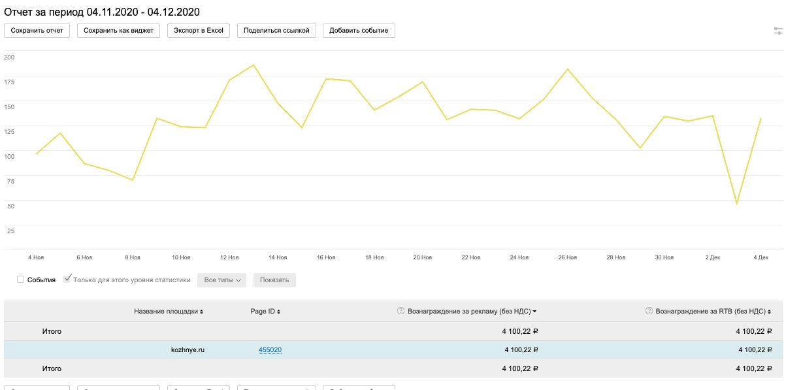This screenshot has width=786, height=390.
Task: Click chart low point near 3 Дек
Action: 736,204
